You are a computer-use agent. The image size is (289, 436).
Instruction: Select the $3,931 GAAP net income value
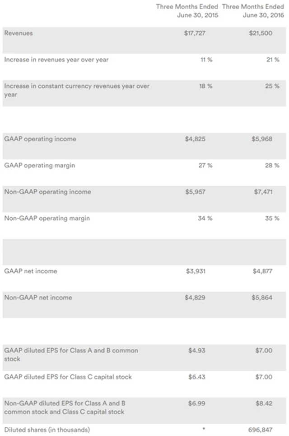195,271
